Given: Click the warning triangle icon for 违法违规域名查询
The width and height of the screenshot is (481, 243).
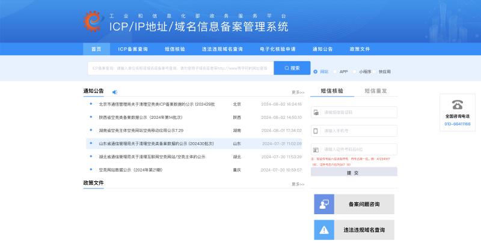Looking at the screenshot, I should coord(324,229).
